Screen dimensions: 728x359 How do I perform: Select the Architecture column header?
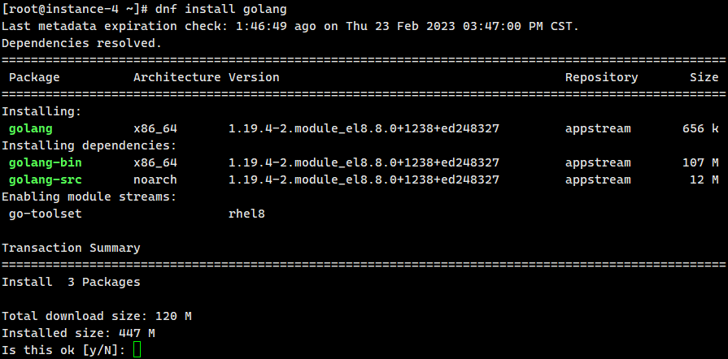(x=177, y=77)
